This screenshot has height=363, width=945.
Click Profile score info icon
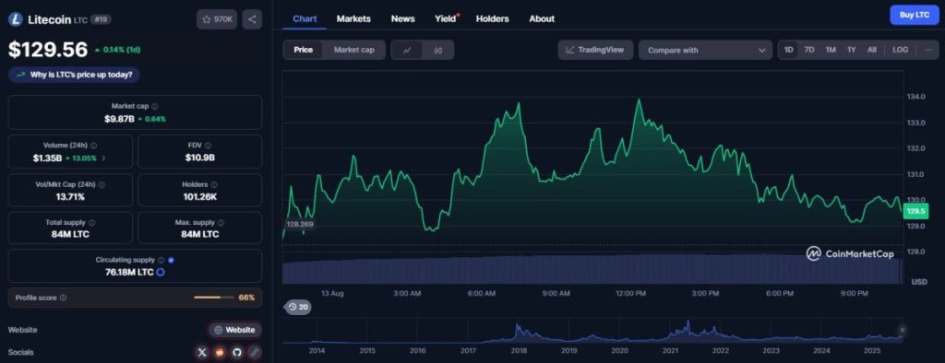(x=64, y=298)
